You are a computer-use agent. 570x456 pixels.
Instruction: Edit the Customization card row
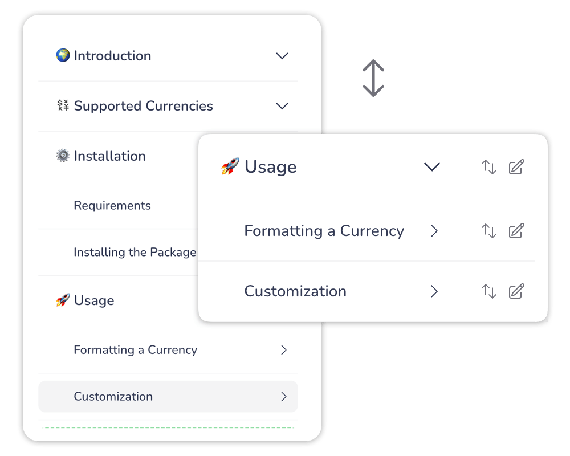coord(516,291)
